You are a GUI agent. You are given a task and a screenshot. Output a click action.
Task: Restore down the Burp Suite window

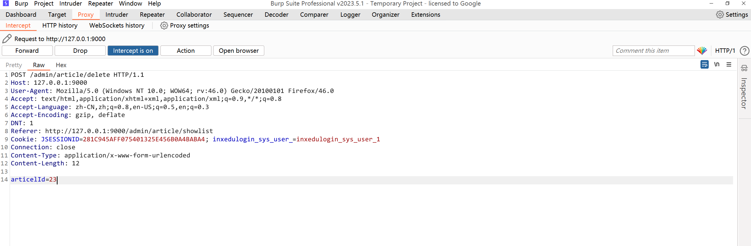click(x=728, y=4)
